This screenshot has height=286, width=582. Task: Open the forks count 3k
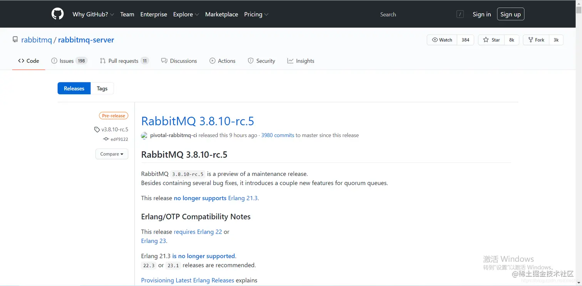click(556, 40)
